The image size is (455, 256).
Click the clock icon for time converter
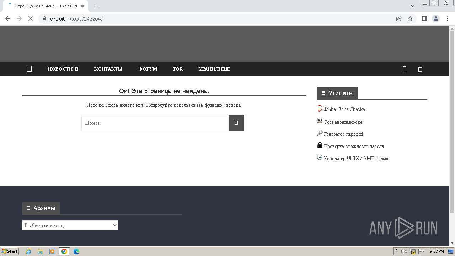tap(320, 158)
